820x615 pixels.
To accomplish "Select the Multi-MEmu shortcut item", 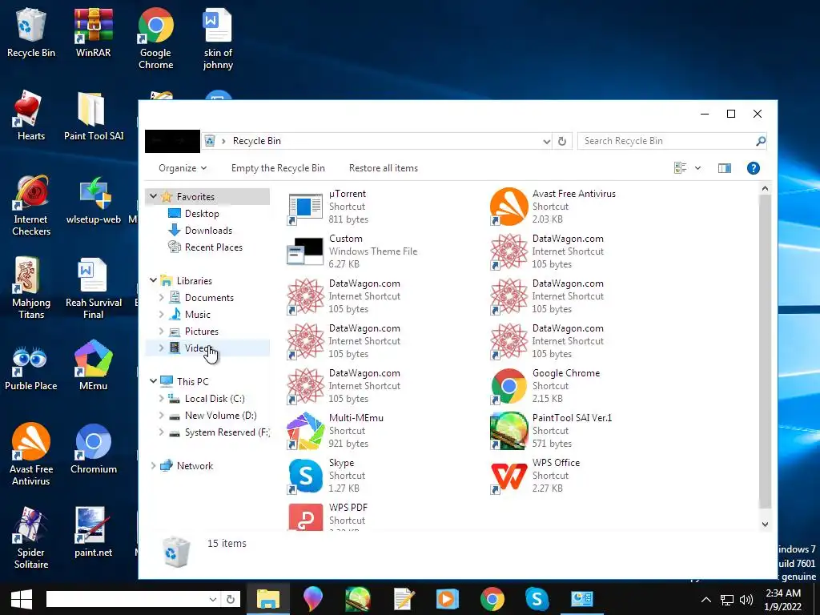I will 336,431.
